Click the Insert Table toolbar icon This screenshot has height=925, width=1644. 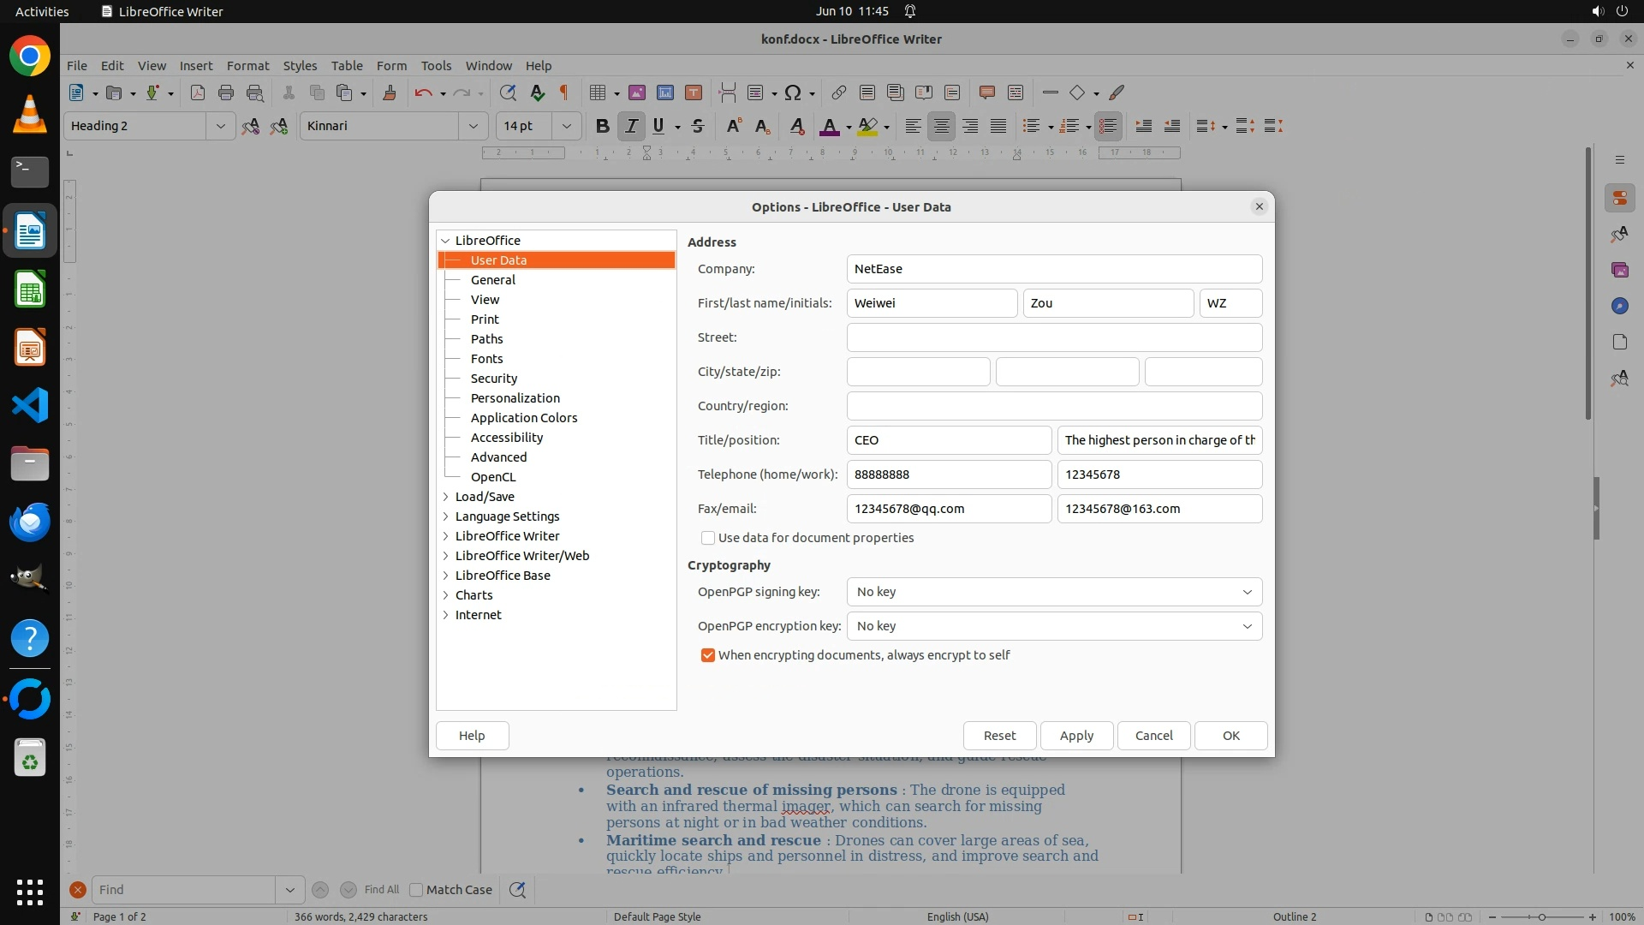click(598, 92)
